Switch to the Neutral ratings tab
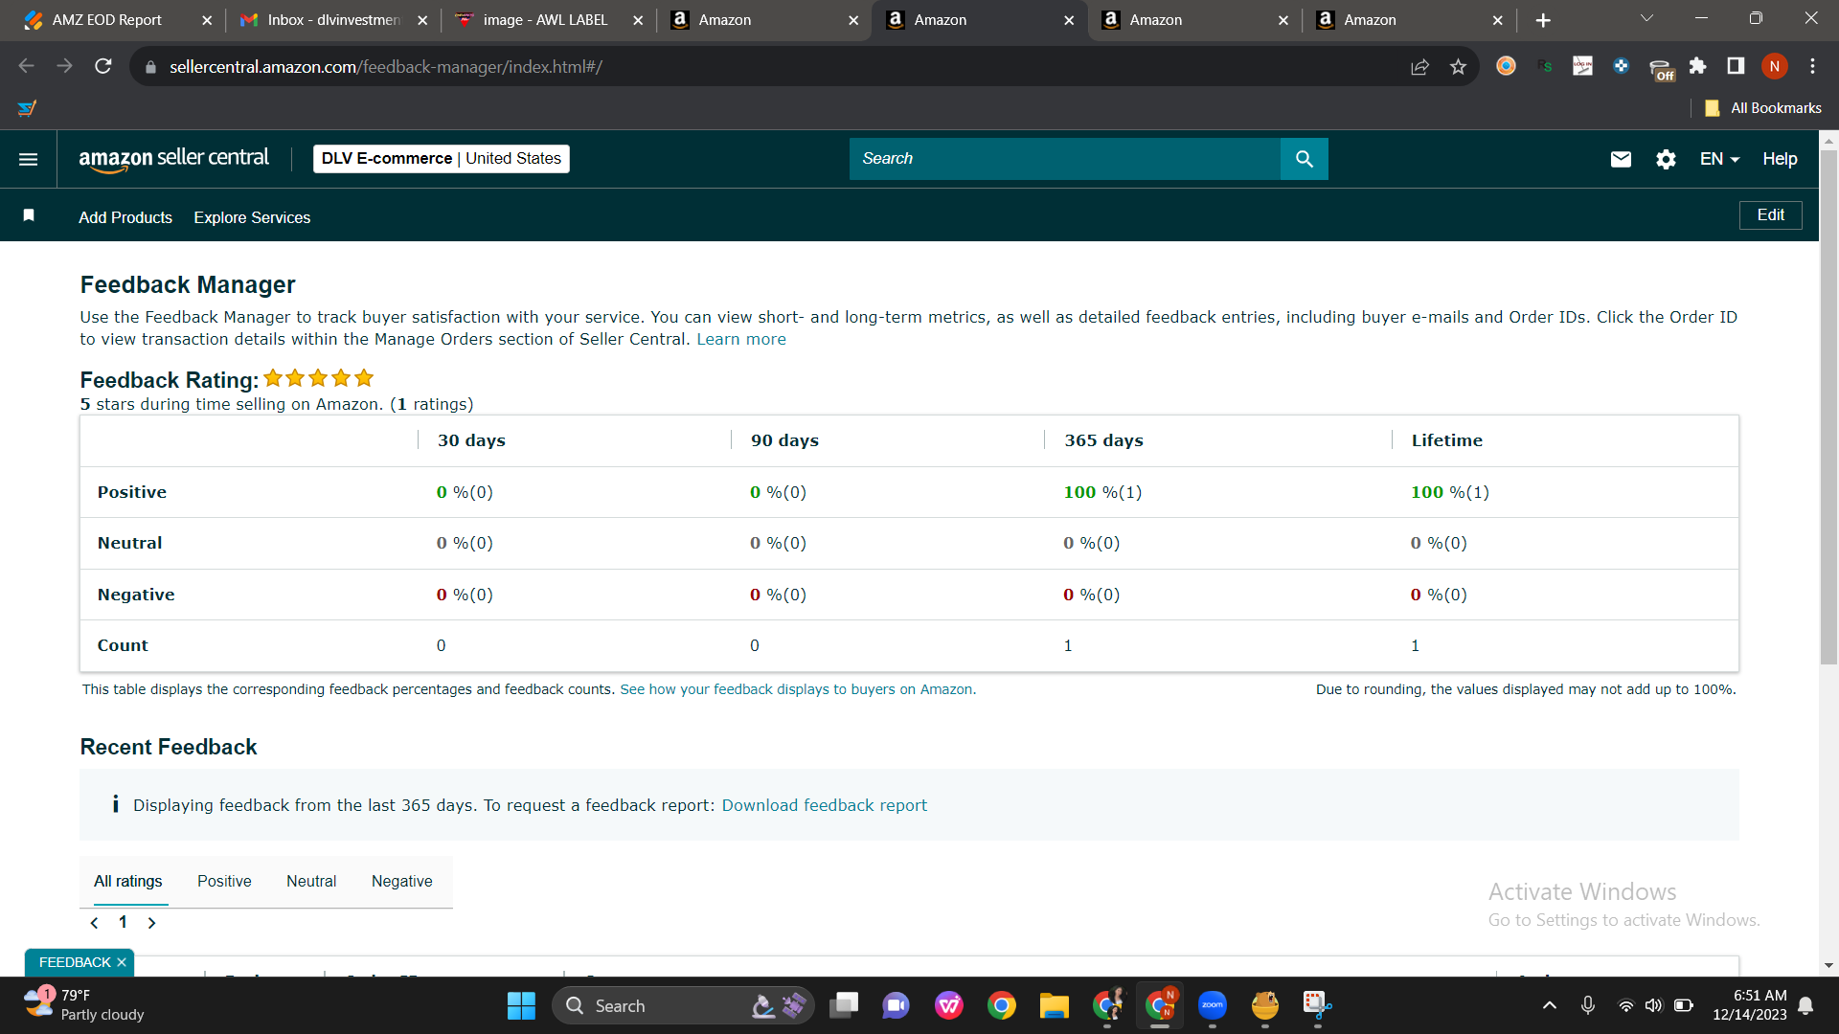 (311, 881)
